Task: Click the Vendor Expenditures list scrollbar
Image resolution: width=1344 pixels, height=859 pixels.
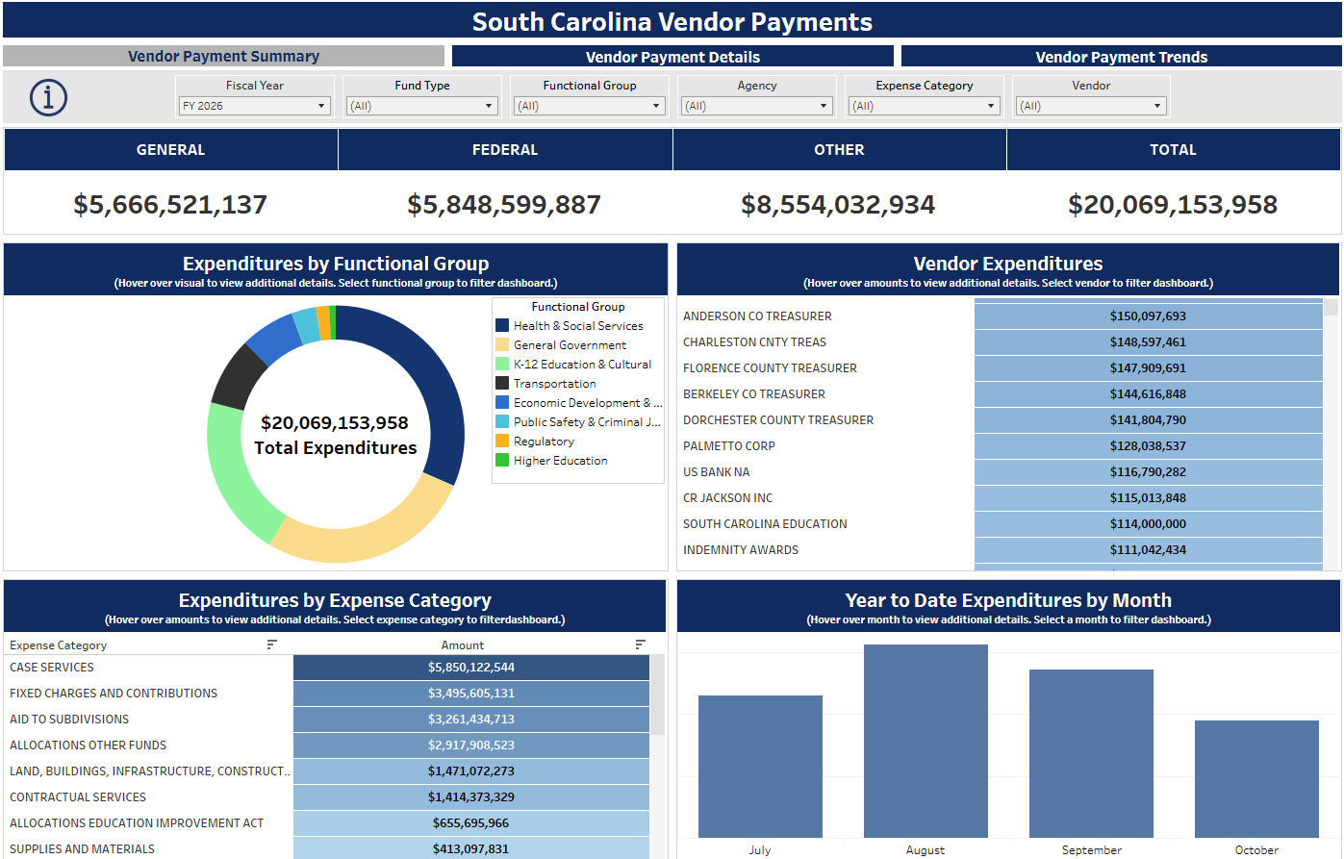Action: coord(1331,433)
